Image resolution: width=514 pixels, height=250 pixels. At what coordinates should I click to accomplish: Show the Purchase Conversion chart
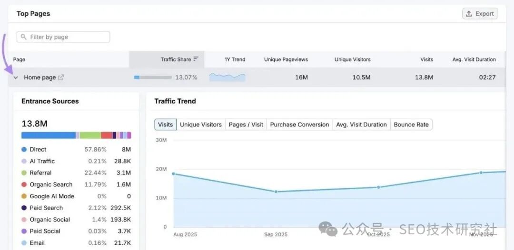pos(299,125)
